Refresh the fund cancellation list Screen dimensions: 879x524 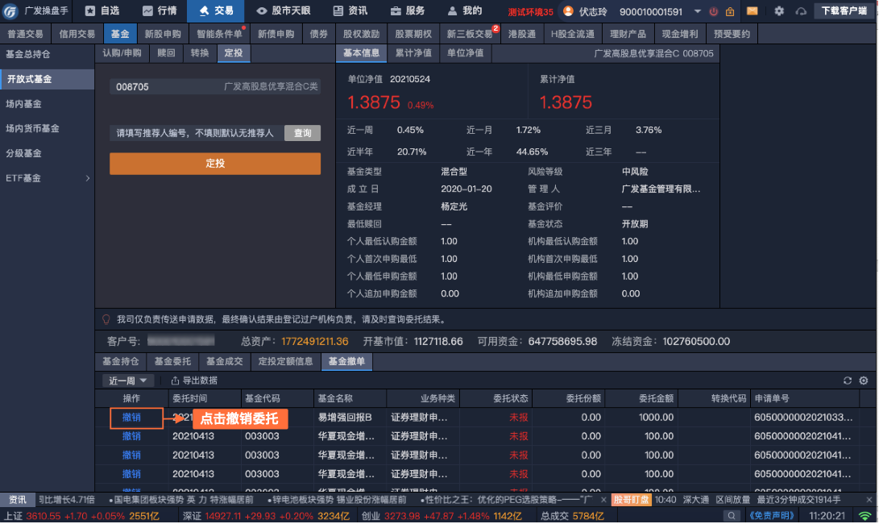(x=847, y=381)
